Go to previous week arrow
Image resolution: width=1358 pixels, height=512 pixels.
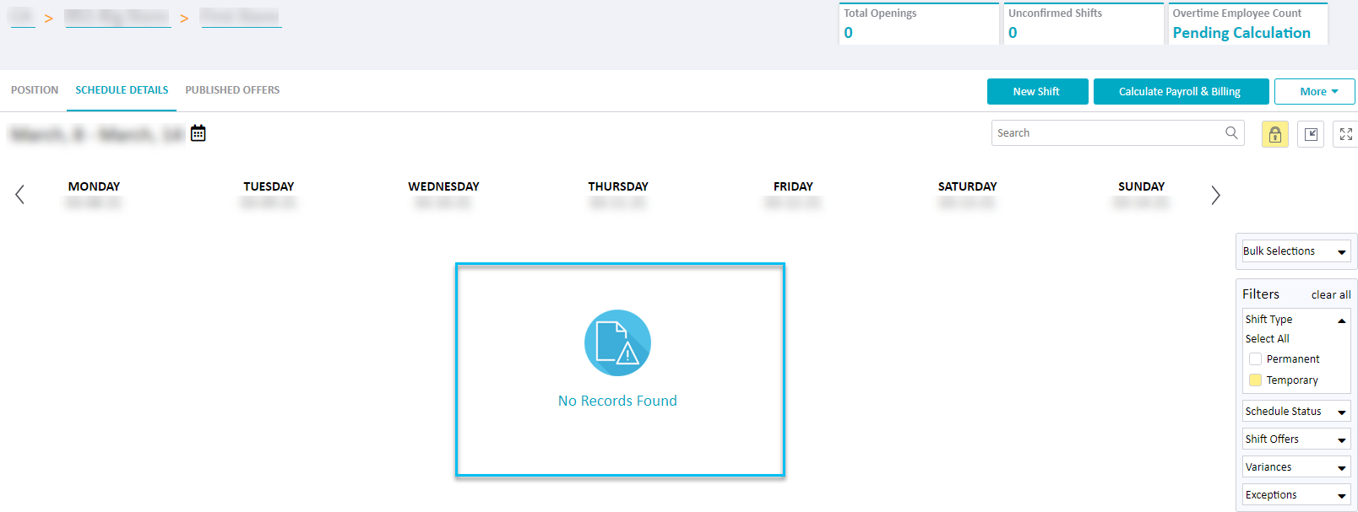pyautogui.click(x=19, y=195)
